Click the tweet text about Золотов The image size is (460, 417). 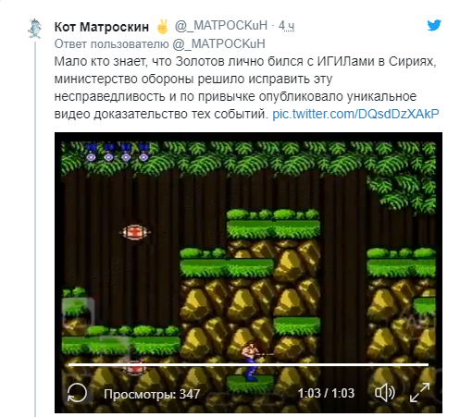pyautogui.click(x=245, y=88)
